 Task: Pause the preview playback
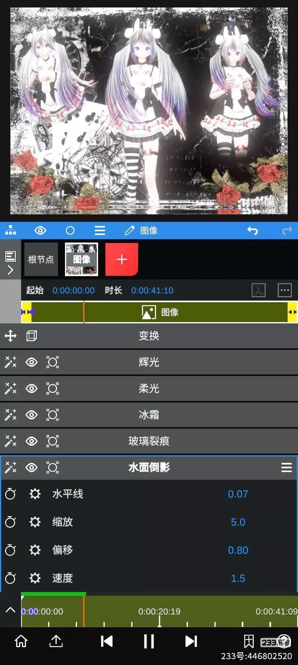(149, 641)
